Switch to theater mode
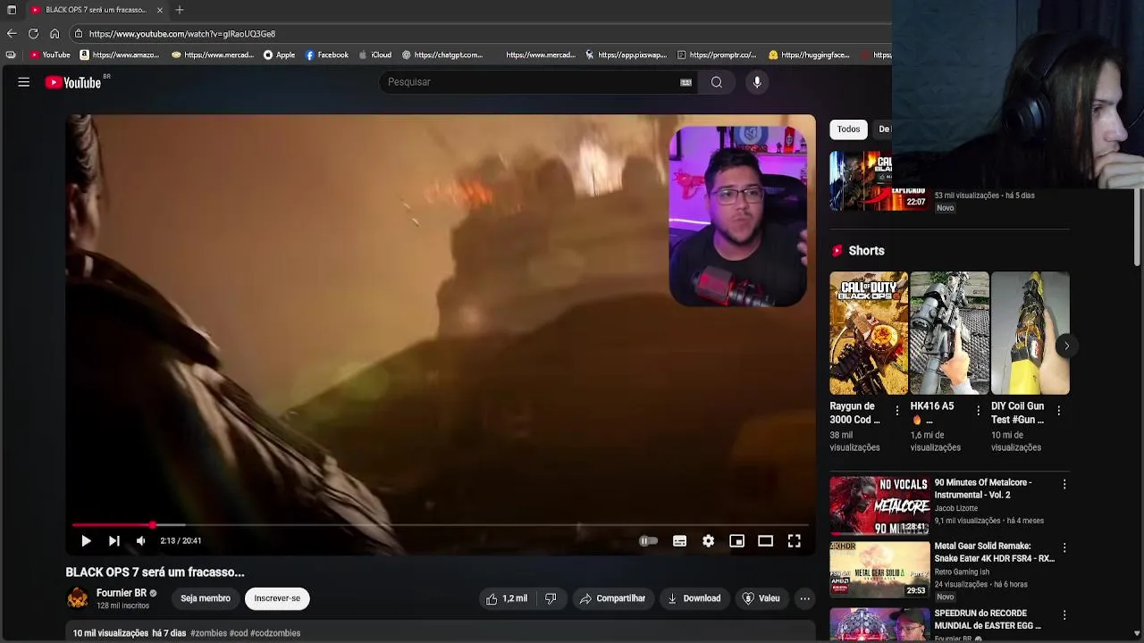 tap(766, 540)
